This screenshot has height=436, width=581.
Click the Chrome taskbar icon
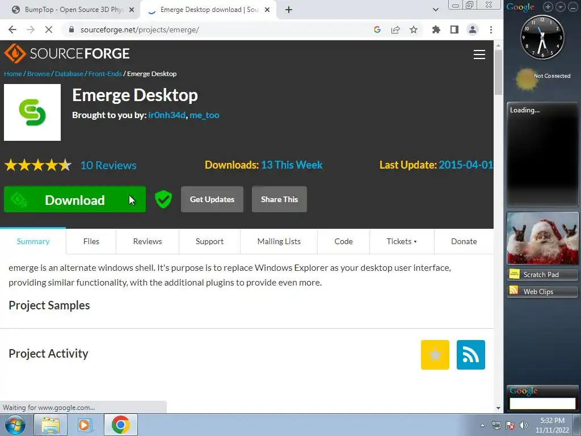(x=120, y=425)
